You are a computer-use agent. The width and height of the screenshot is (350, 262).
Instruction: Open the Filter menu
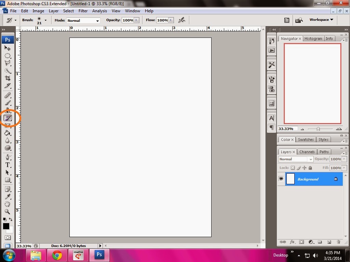point(83,11)
